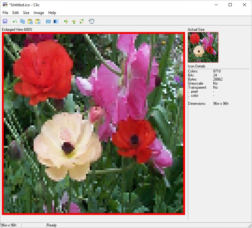Open the Edit menu
This screenshot has width=252, height=228.
click(16, 13)
